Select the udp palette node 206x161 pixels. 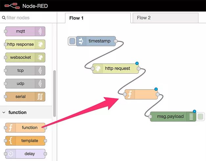(25, 84)
